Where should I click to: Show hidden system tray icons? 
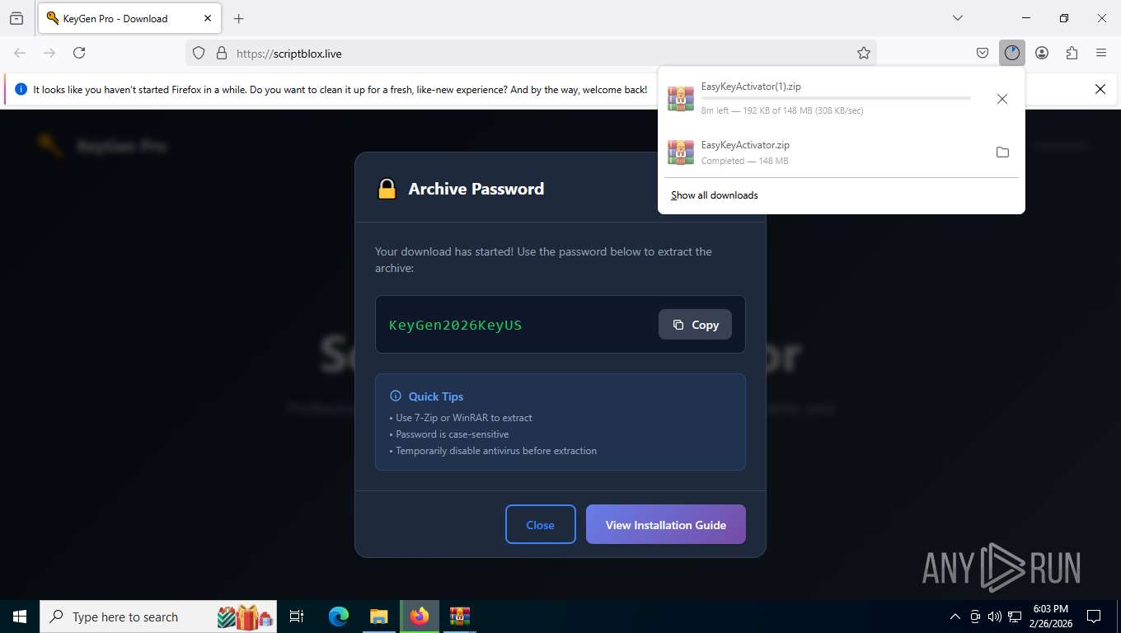[x=955, y=617]
